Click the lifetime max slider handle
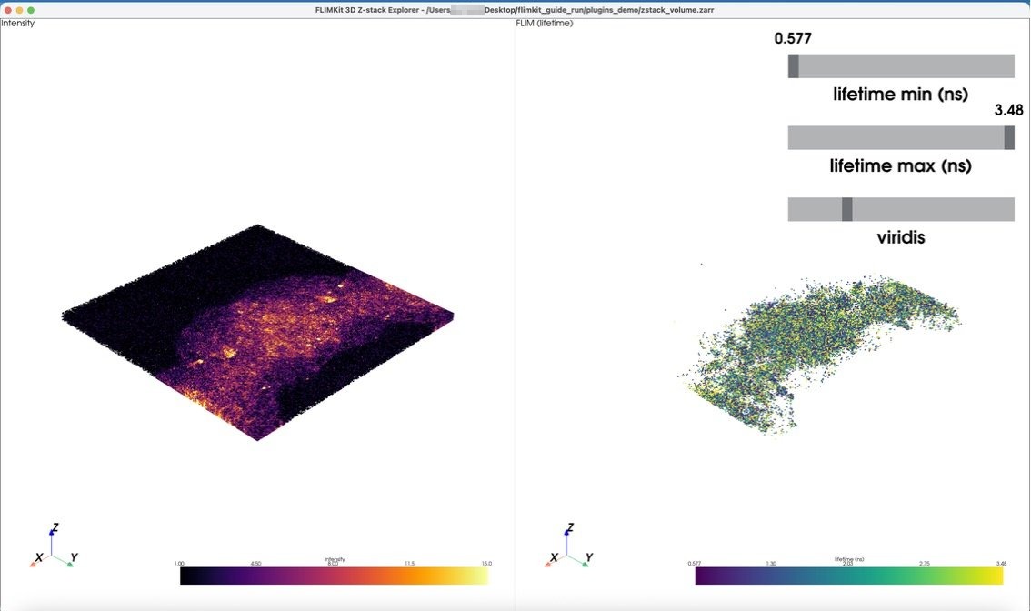 [1009, 138]
